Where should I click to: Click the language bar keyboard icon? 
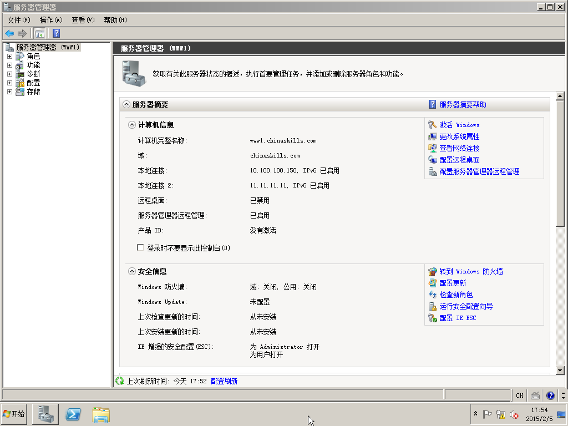click(x=535, y=395)
